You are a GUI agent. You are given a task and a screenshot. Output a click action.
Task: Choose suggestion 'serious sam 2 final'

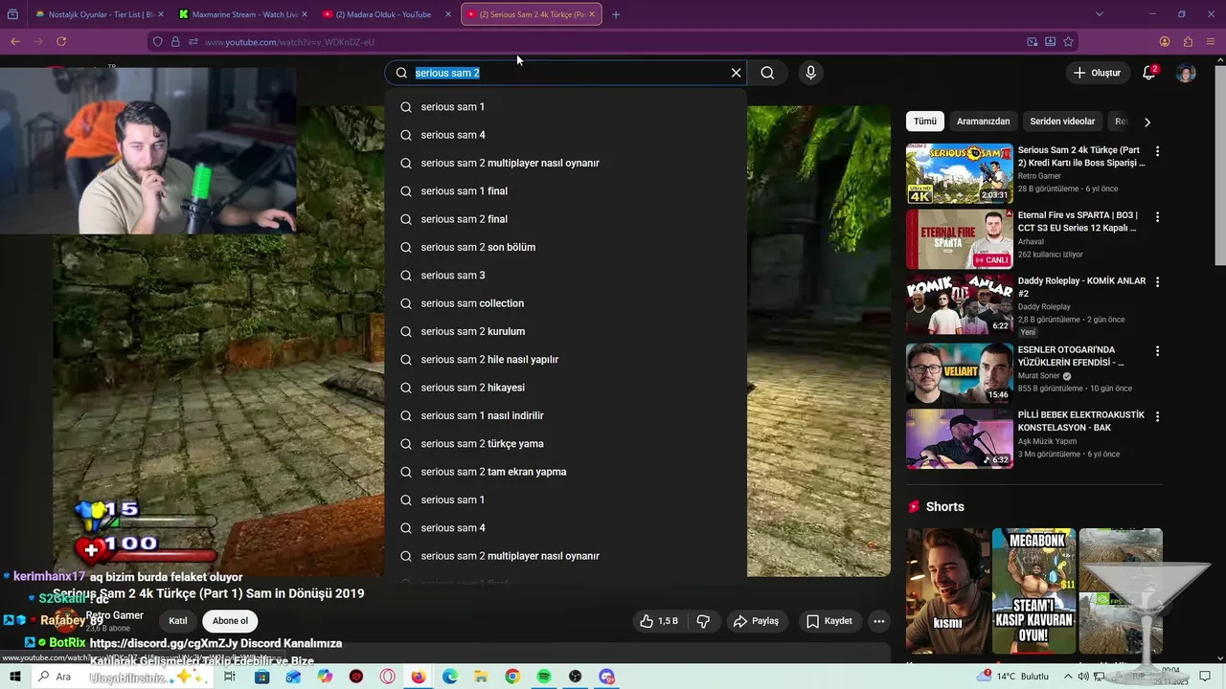565,219
